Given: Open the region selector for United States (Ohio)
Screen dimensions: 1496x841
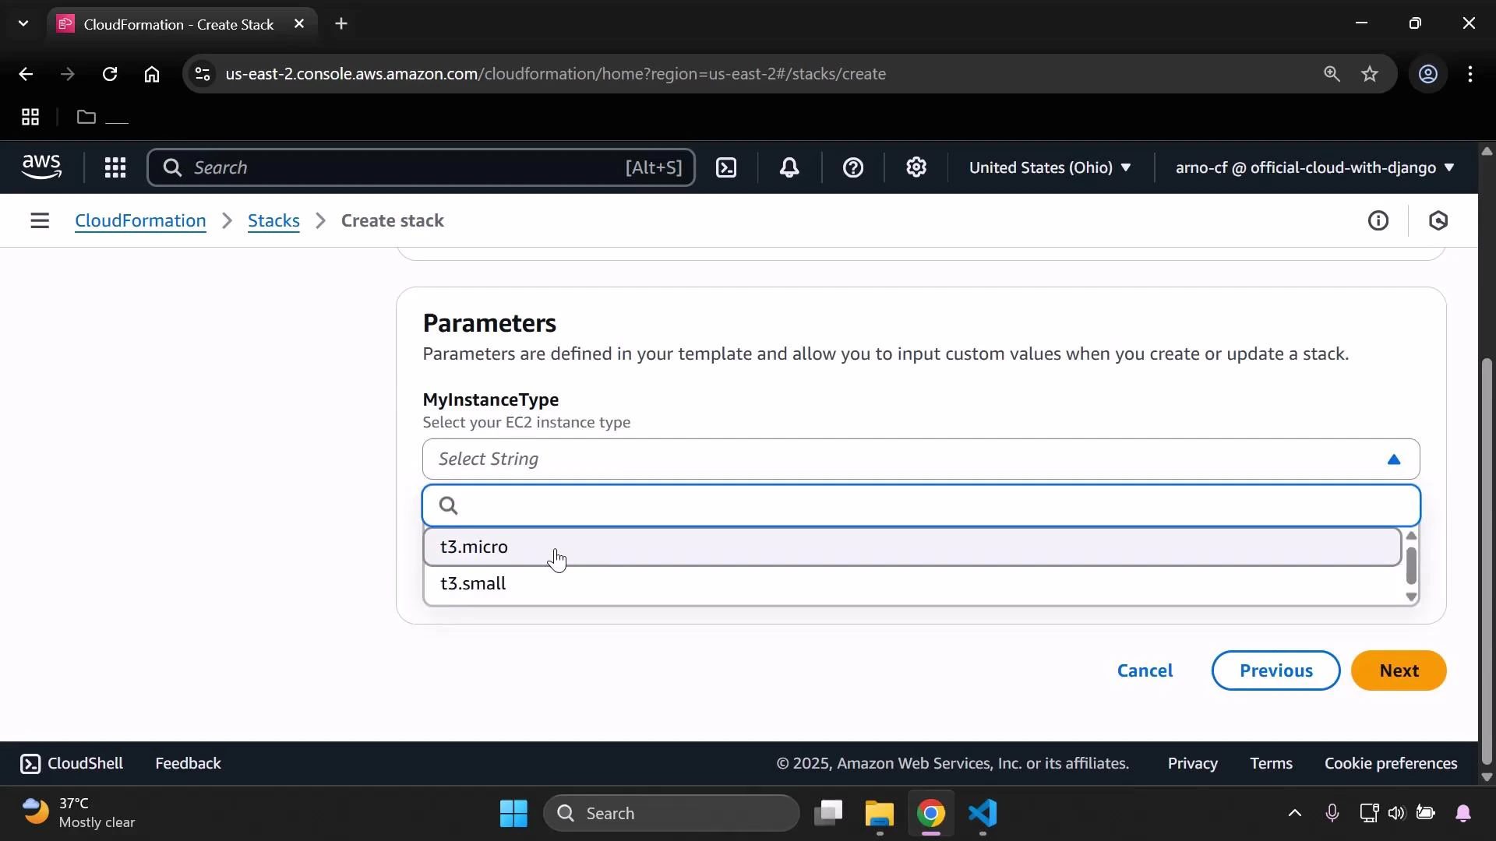Looking at the screenshot, I should [x=1050, y=167].
